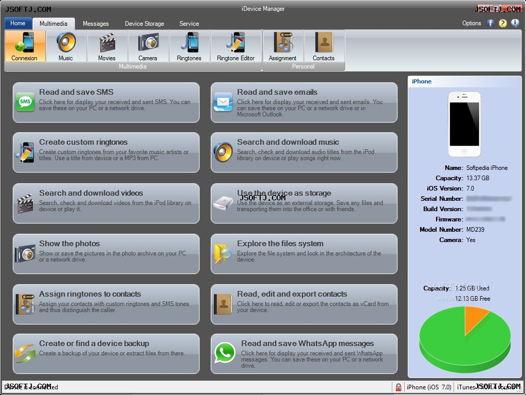Click the camera icon beside Show the photos
Screen dimensions: 526x395
point(25,253)
